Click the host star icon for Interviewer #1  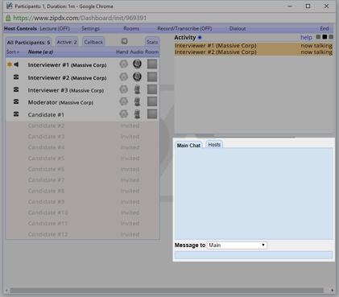10,64
